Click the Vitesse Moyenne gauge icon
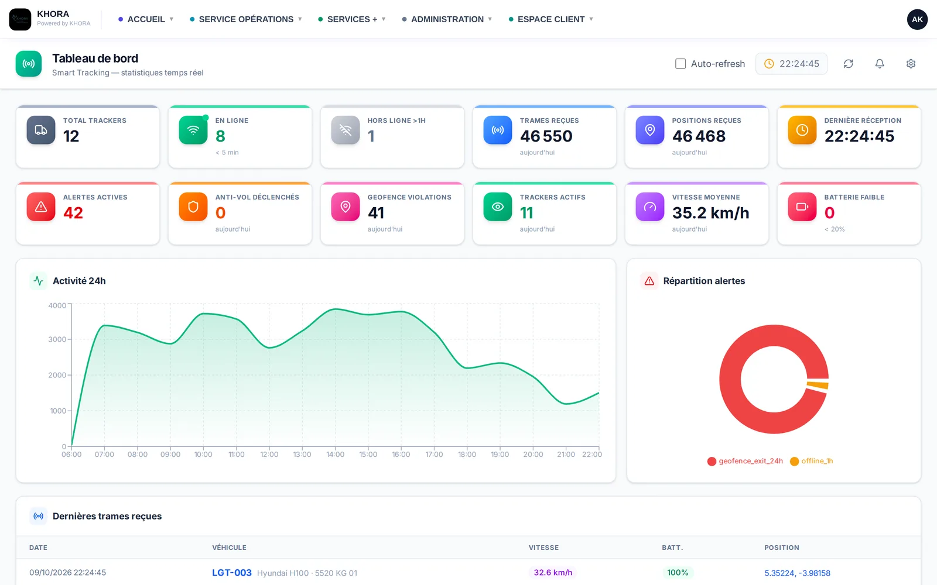Screen dimensions: 937x585 [x=650, y=207]
